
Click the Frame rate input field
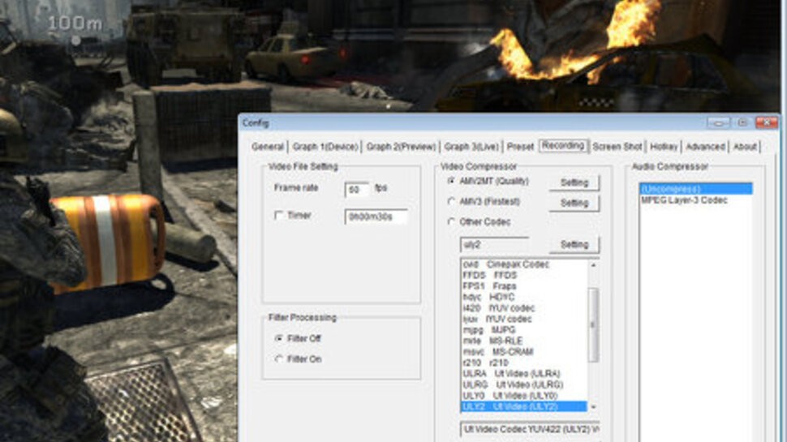[357, 190]
